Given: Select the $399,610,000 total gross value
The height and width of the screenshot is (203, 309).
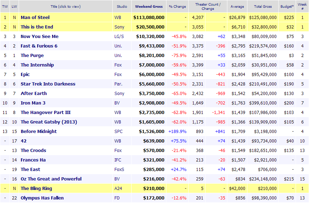Looking at the screenshot, I should click(263, 103).
